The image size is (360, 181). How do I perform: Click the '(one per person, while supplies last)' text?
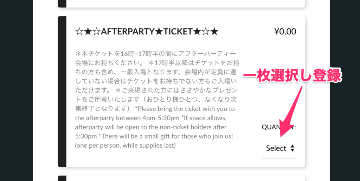(x=126, y=145)
